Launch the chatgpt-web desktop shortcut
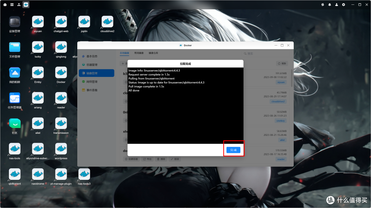This screenshot has height=208, width=371. [61, 24]
